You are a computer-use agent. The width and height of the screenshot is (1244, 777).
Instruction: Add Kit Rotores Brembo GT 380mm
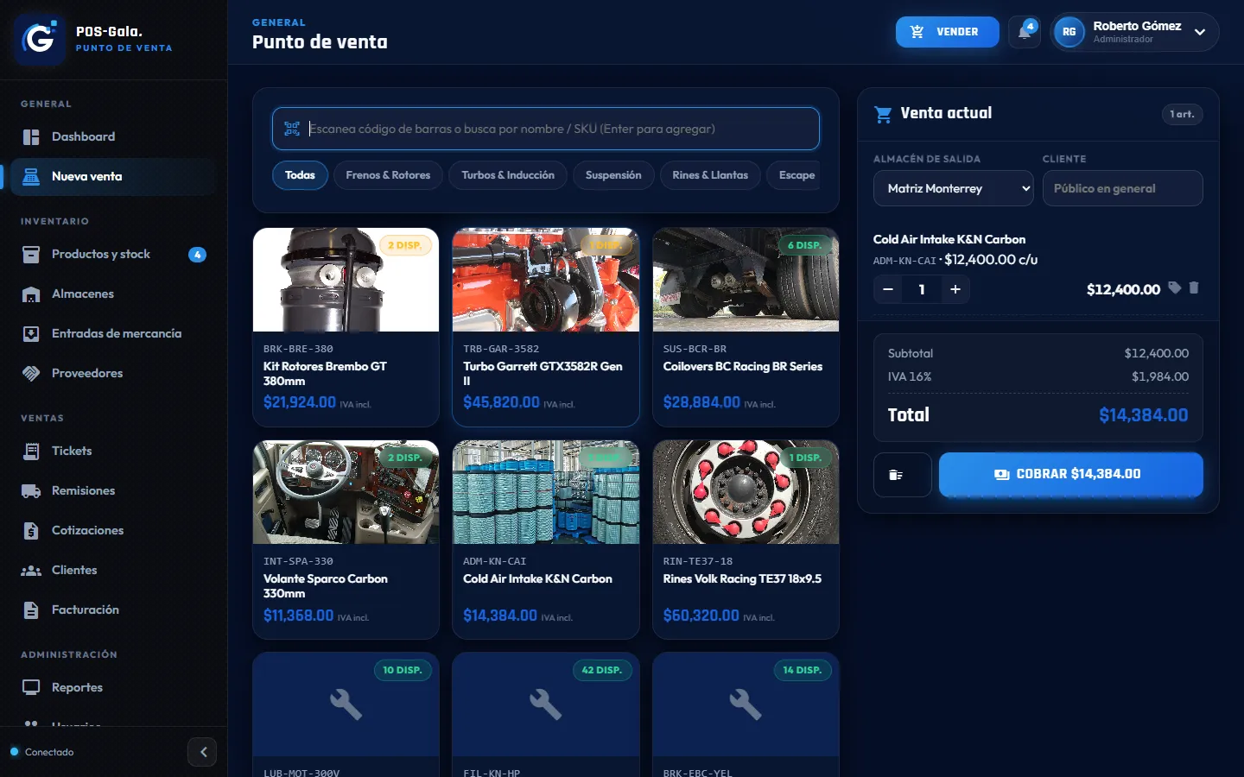click(346, 327)
